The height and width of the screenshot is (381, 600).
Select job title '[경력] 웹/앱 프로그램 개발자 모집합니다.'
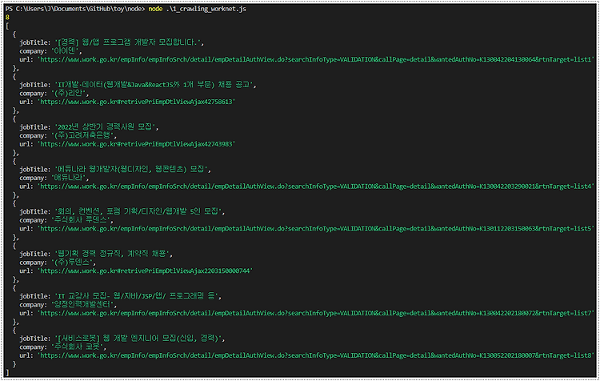(128, 42)
